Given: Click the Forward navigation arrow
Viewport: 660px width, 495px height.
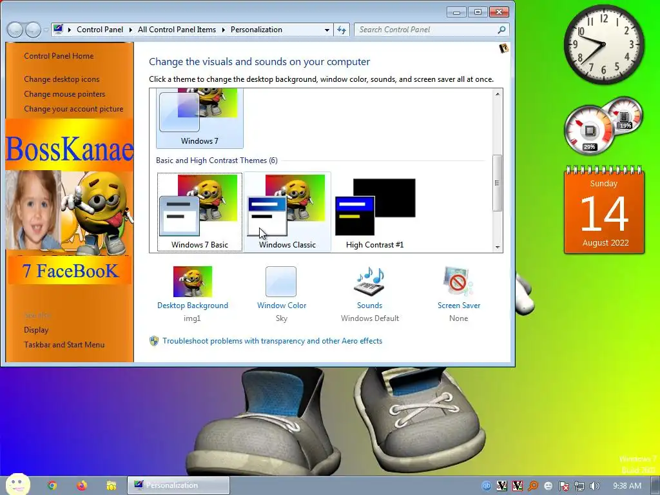Looking at the screenshot, I should tap(33, 30).
